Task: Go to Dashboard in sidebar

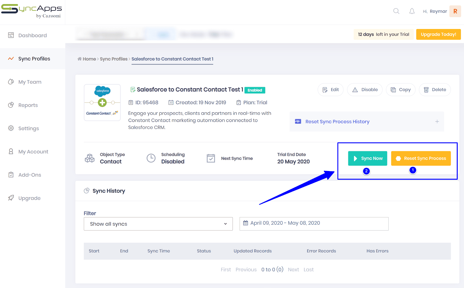Action: (32, 35)
